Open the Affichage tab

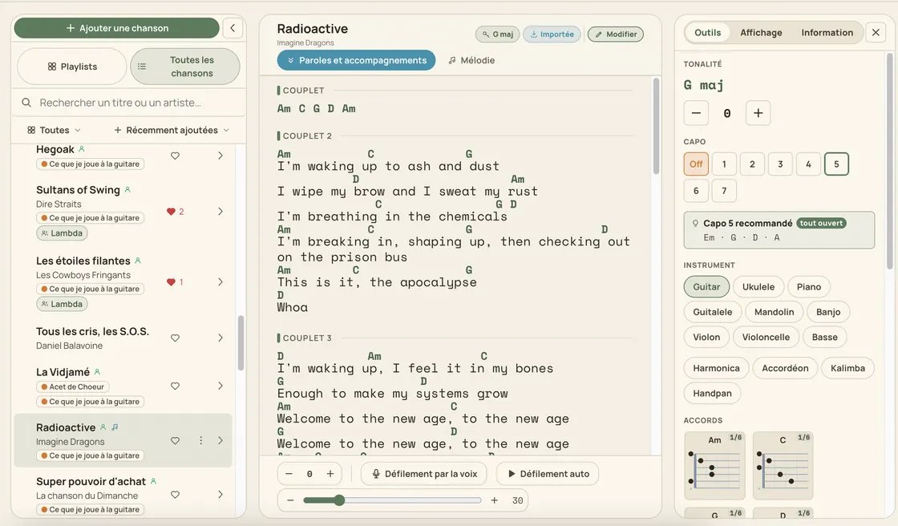click(761, 33)
